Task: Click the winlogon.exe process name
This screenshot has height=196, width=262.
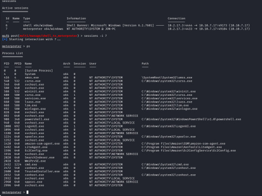Action: [x=35, y=109]
